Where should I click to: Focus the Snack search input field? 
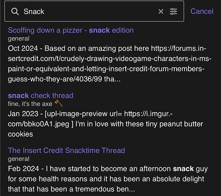[x=89, y=11]
